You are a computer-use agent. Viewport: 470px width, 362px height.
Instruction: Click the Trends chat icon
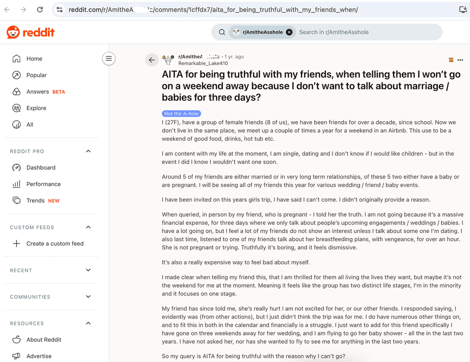pos(16,201)
